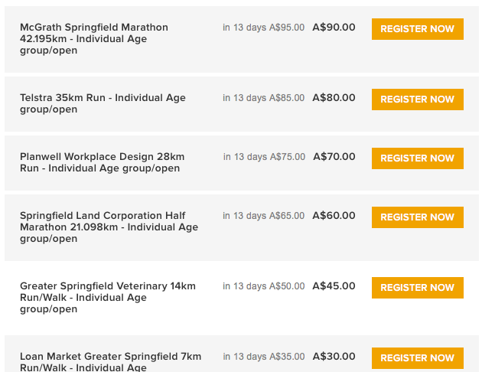The image size is (482, 372).
Task: Click the A$30.00 Loan Market price
Action: click(x=334, y=357)
